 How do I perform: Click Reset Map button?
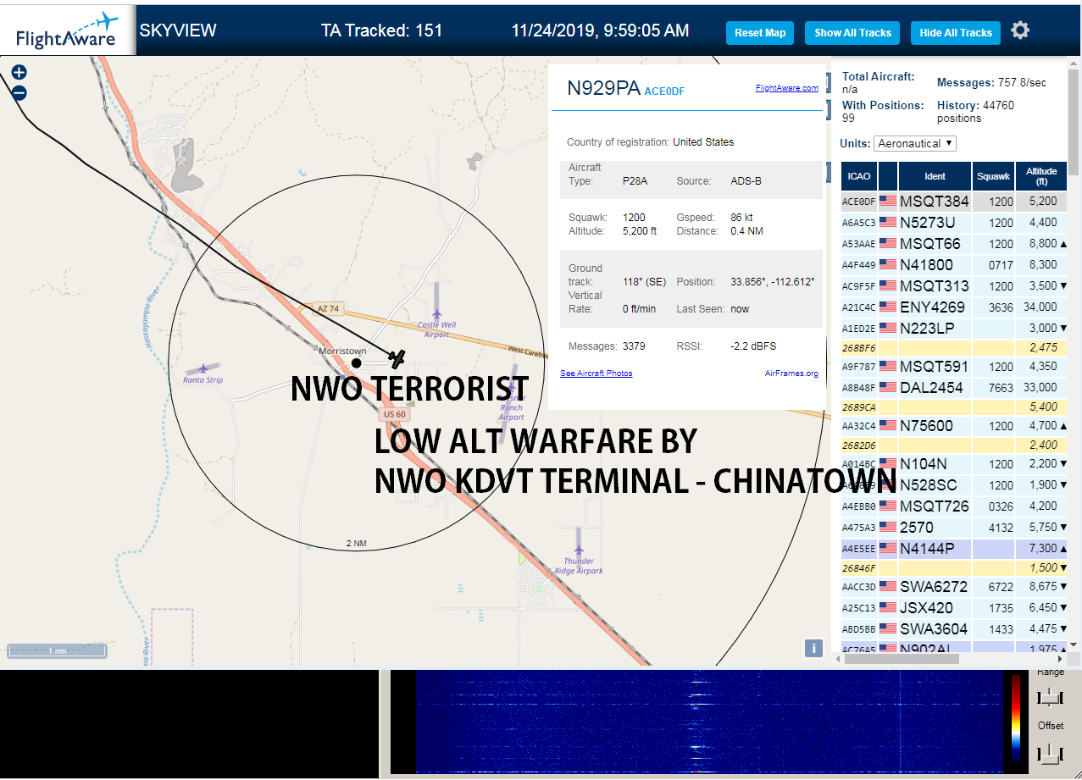pyautogui.click(x=760, y=33)
